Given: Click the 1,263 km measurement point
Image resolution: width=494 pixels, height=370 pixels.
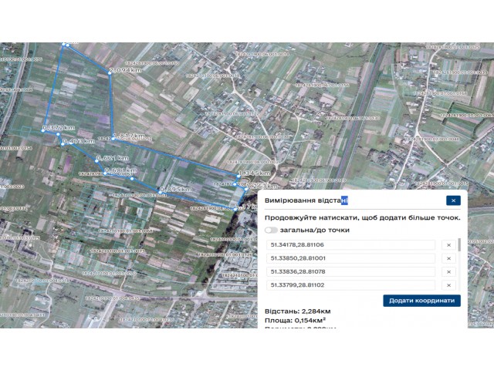Looking at the screenshot, I should click(246, 189).
